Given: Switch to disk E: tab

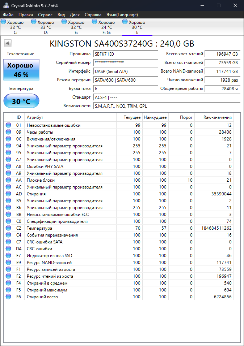Looking at the screenshot, I should click(76, 27).
